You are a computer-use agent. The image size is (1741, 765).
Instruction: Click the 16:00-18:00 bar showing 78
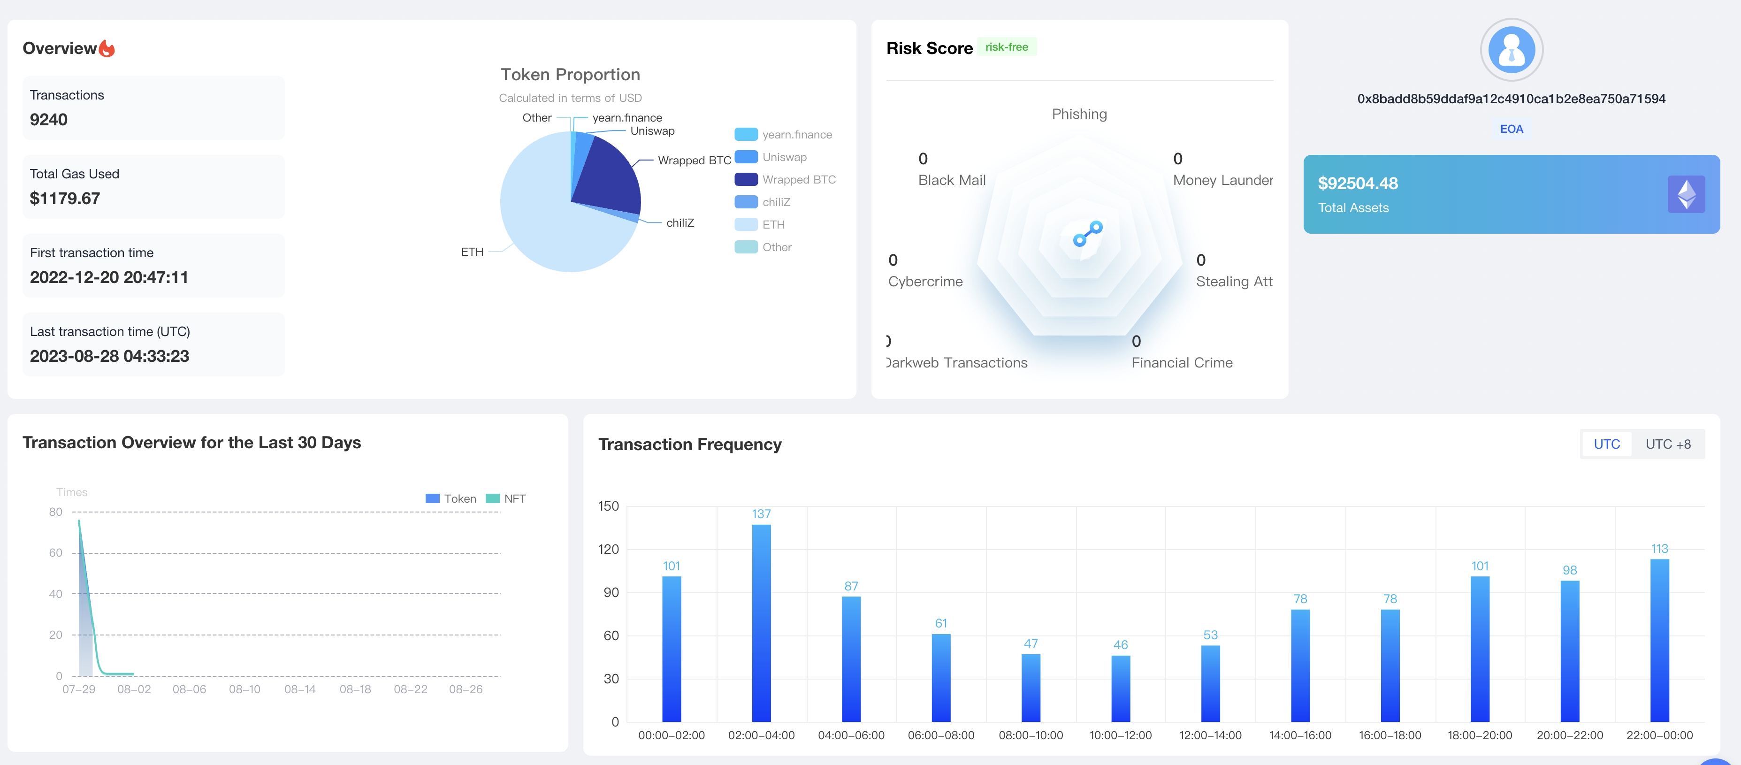coord(1390,665)
